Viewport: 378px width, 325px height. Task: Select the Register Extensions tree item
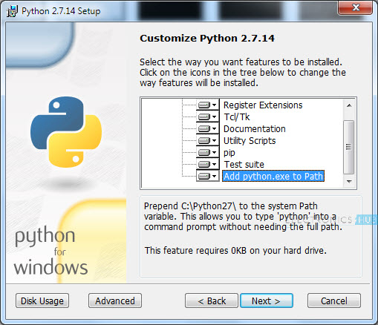point(263,105)
